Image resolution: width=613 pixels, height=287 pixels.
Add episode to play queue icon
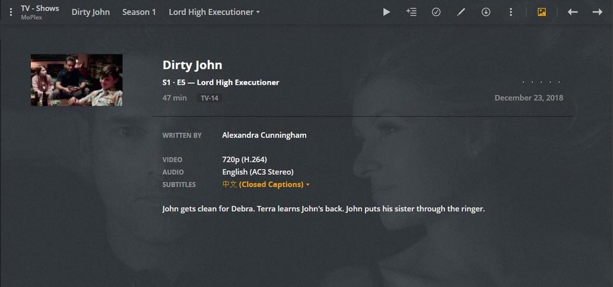click(411, 12)
